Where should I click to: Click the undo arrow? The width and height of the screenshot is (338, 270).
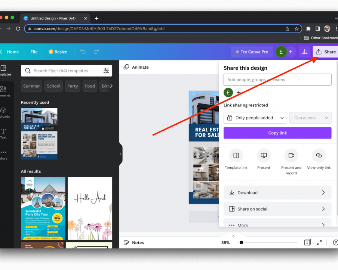(x=83, y=52)
